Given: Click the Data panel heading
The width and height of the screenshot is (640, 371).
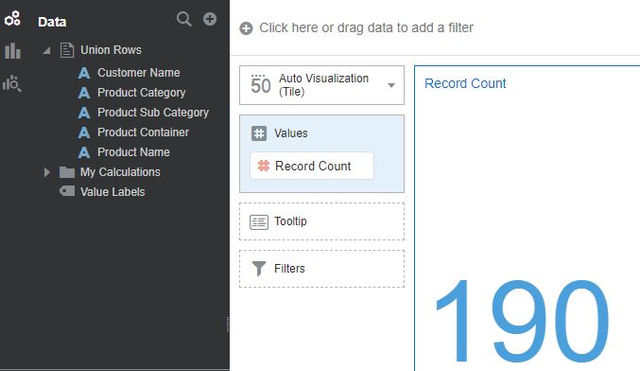Looking at the screenshot, I should point(52,22).
